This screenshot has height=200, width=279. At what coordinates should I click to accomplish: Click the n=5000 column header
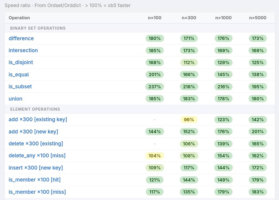point(257,18)
